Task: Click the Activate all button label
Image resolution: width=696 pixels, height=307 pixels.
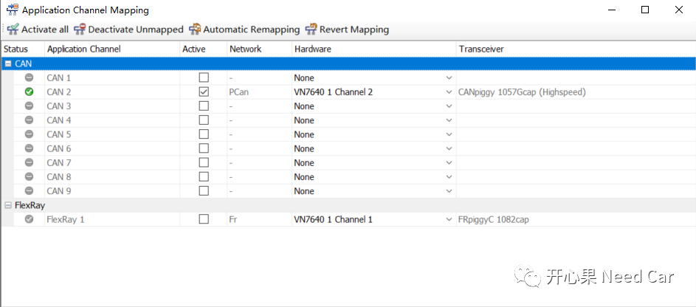Action: point(45,30)
